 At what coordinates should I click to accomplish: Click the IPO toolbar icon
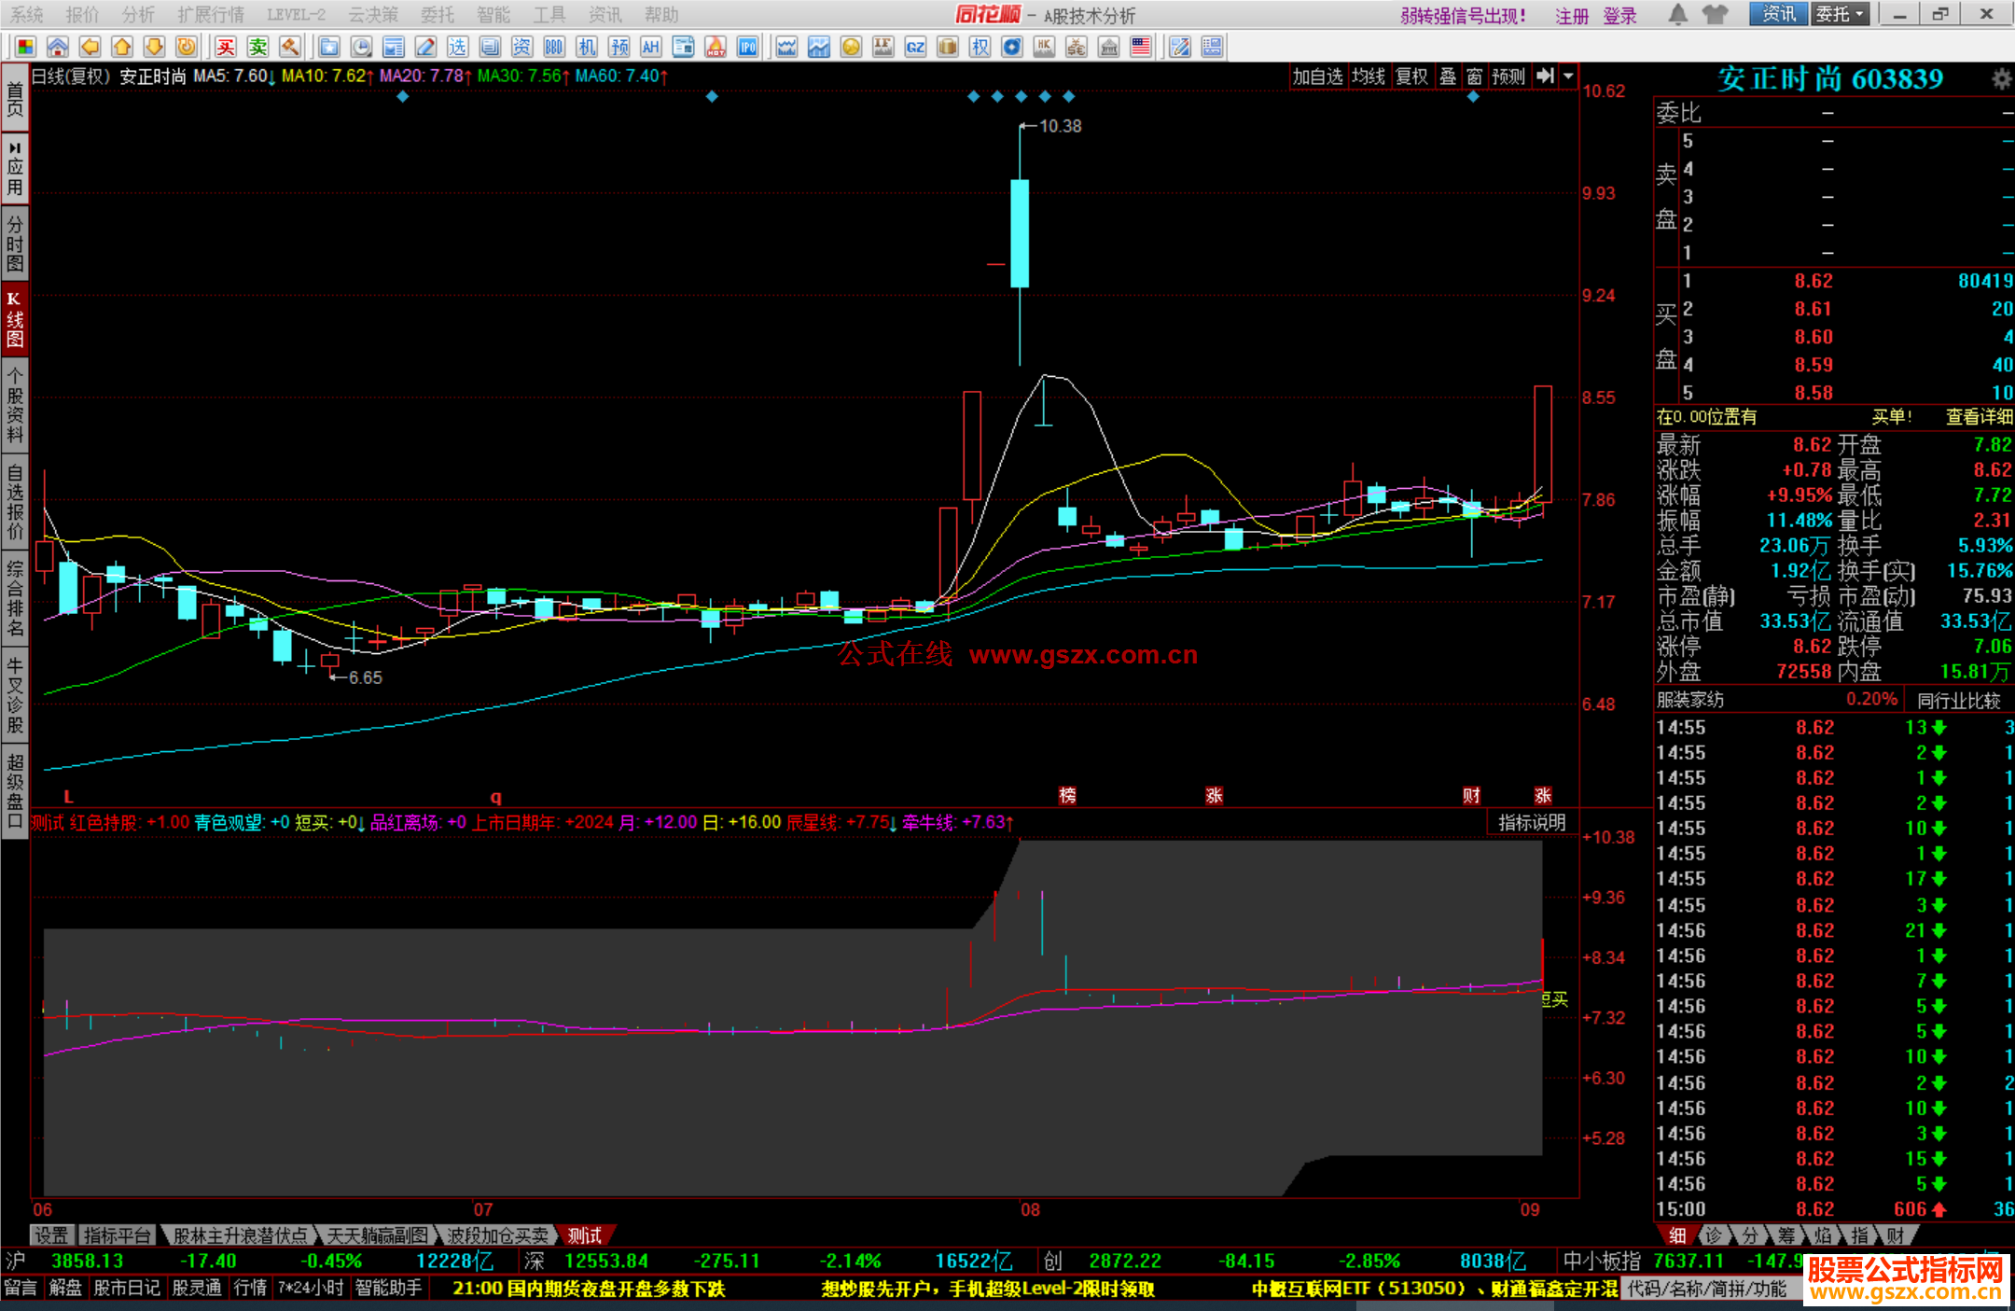[x=747, y=47]
